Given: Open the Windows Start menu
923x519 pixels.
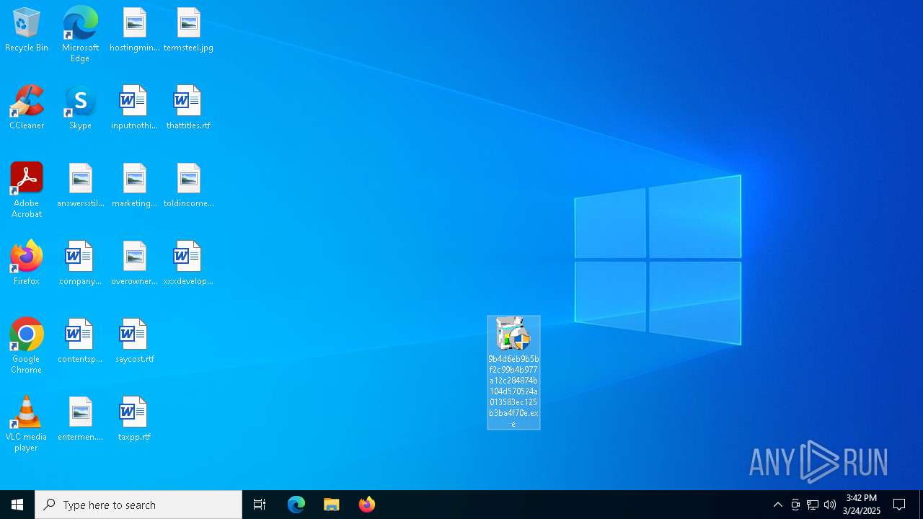Looking at the screenshot, I should (x=17, y=505).
